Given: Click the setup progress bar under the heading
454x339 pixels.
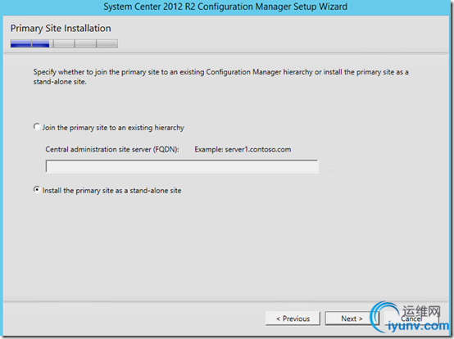Looking at the screenshot, I should pos(64,43).
